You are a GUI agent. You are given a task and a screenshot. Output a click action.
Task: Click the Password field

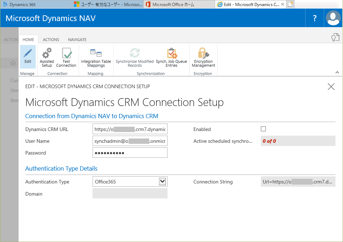tap(130, 153)
